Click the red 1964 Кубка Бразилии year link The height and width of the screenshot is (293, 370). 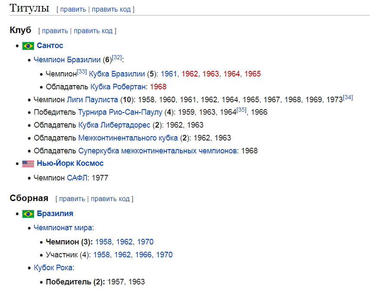232,74
